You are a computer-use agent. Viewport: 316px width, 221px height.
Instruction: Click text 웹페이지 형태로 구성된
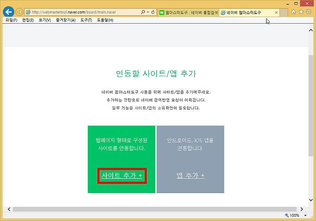[122, 140]
